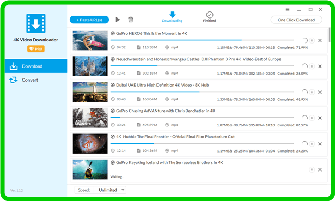Click the "Waiting..." status text
Viewport: 335px width, 201px height.
click(x=117, y=177)
